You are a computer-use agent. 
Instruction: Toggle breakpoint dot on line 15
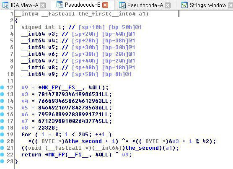(x=2, y=107)
